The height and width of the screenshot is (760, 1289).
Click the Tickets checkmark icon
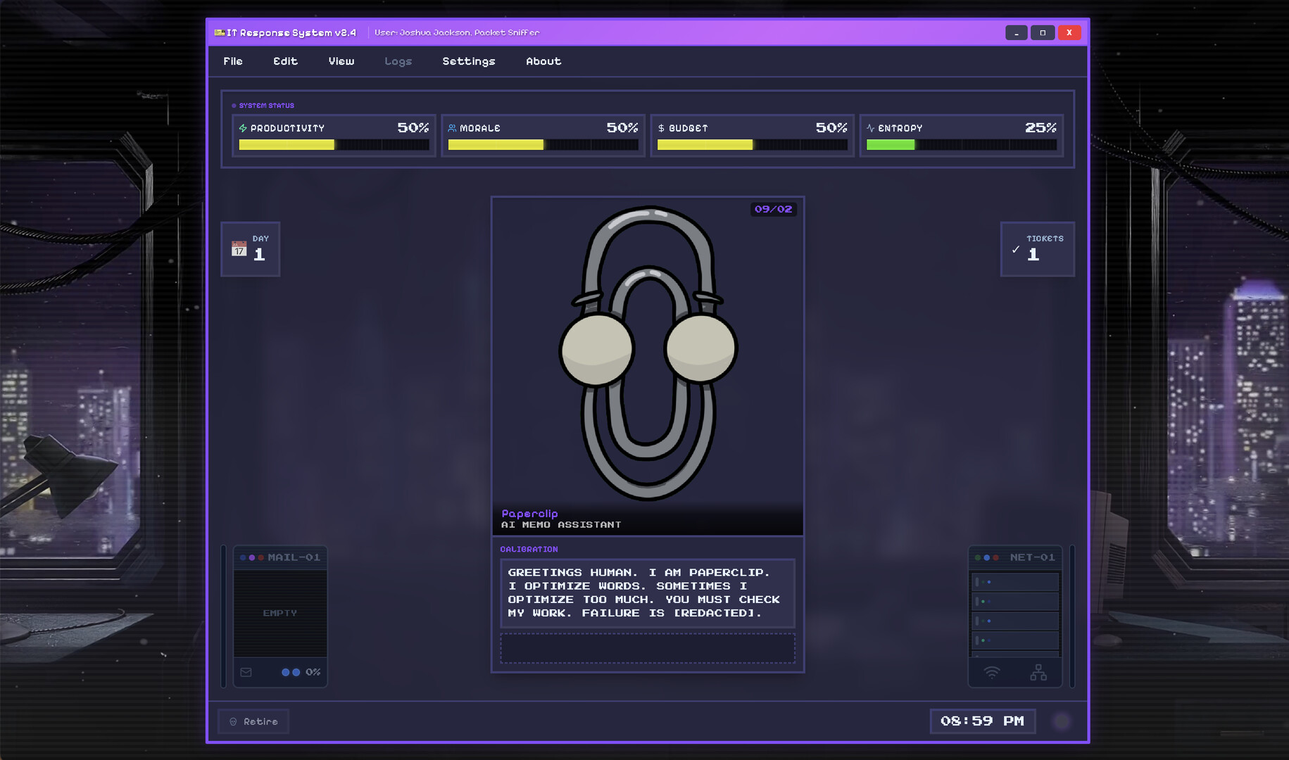pos(1016,249)
